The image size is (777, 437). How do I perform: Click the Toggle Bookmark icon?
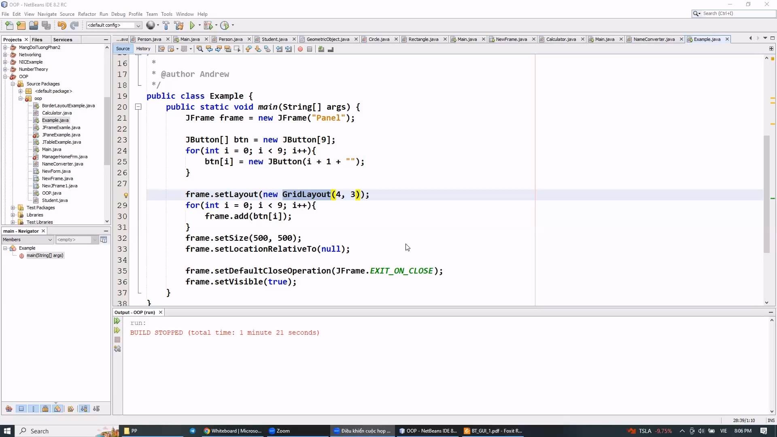tap(267, 49)
